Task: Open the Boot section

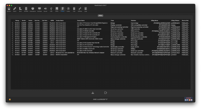Action: 20,9
